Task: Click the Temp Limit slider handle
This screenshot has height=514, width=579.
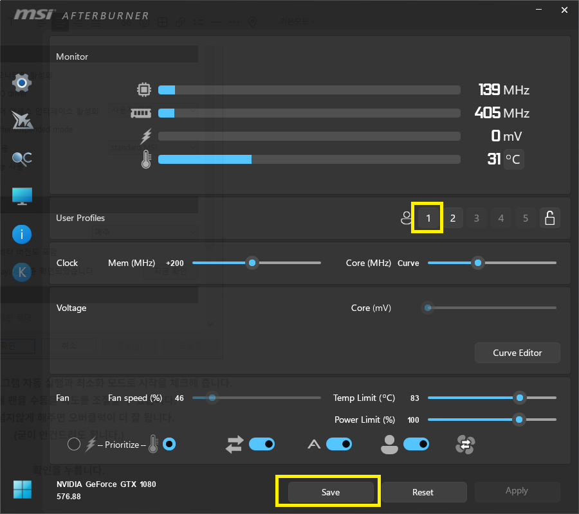Action: click(x=520, y=398)
